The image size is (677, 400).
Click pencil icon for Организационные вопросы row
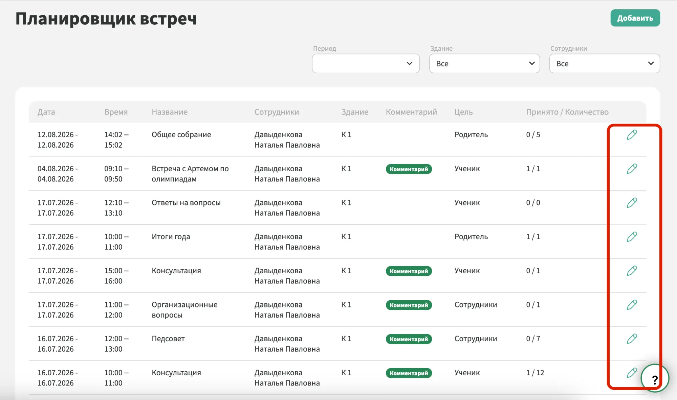pyautogui.click(x=632, y=305)
